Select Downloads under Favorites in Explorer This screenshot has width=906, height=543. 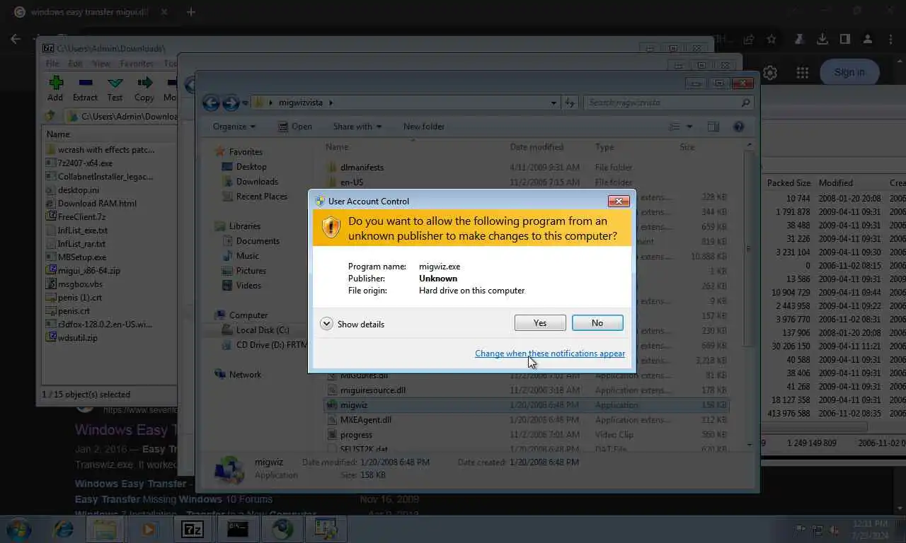(x=250, y=182)
